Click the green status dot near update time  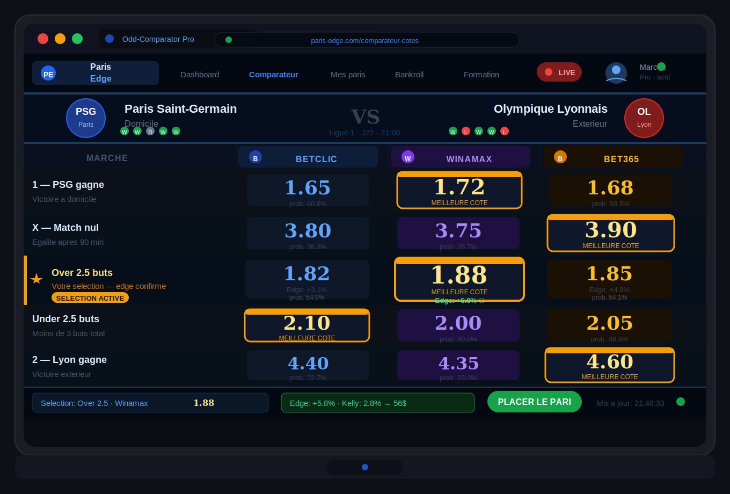click(x=681, y=402)
